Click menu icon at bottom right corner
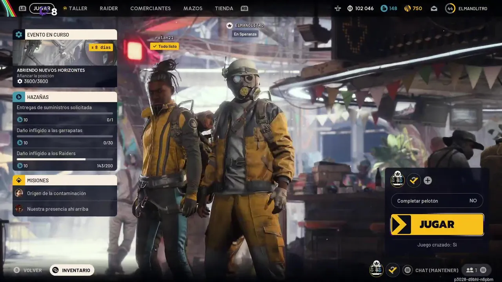 [x=483, y=270]
